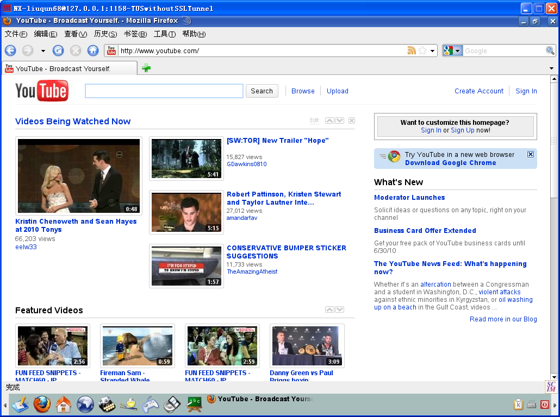Viewport: 560px width, 417px height.
Task: Open the 查看(V) menu
Action: tap(76, 34)
